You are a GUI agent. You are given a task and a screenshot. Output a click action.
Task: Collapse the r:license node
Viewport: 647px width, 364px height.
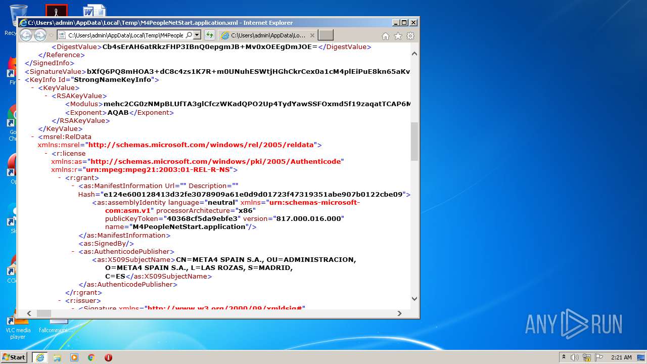click(46, 153)
